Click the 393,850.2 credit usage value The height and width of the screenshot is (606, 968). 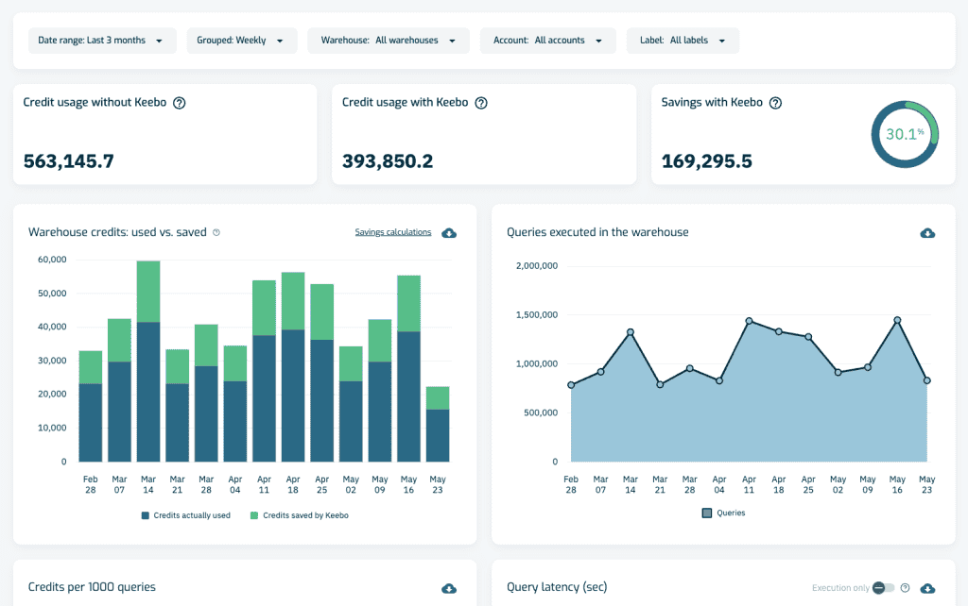(x=388, y=161)
